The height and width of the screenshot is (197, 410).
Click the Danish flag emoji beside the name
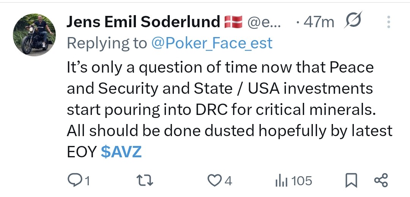click(233, 23)
